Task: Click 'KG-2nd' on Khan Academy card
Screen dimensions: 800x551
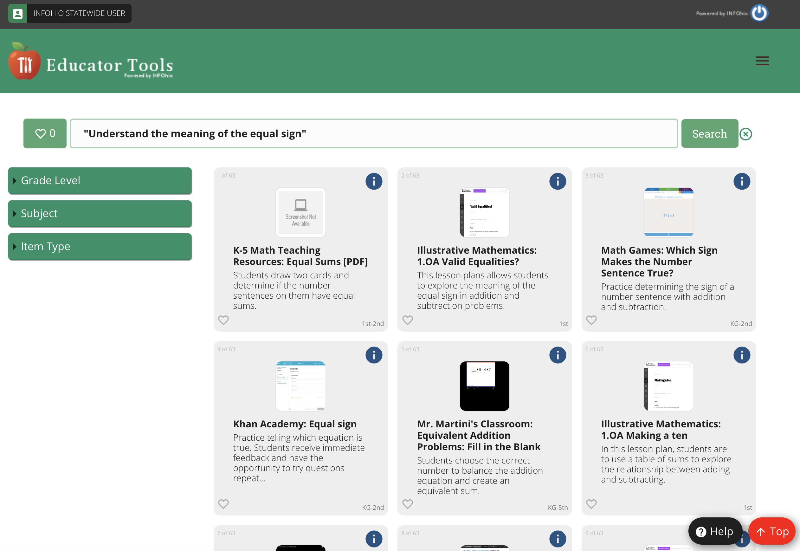Action: (373, 508)
